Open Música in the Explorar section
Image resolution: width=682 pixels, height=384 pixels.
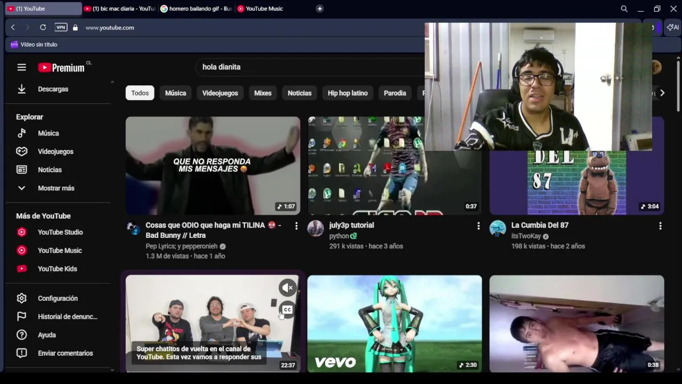(58, 133)
